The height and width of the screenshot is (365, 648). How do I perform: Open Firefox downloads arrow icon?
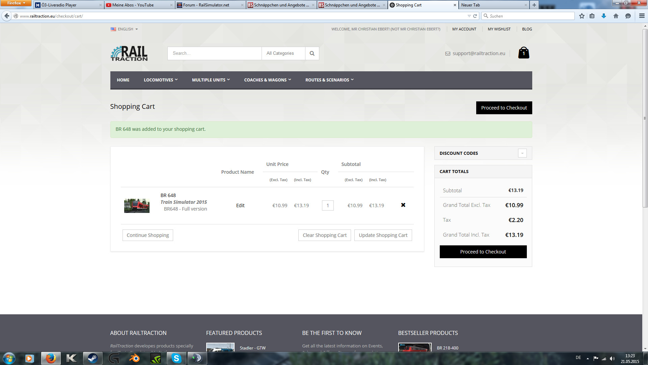tap(604, 16)
